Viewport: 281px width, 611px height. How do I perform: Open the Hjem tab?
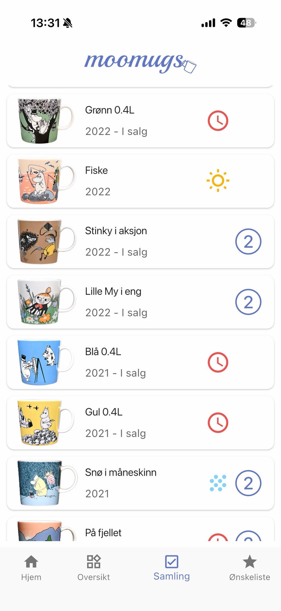(31, 568)
